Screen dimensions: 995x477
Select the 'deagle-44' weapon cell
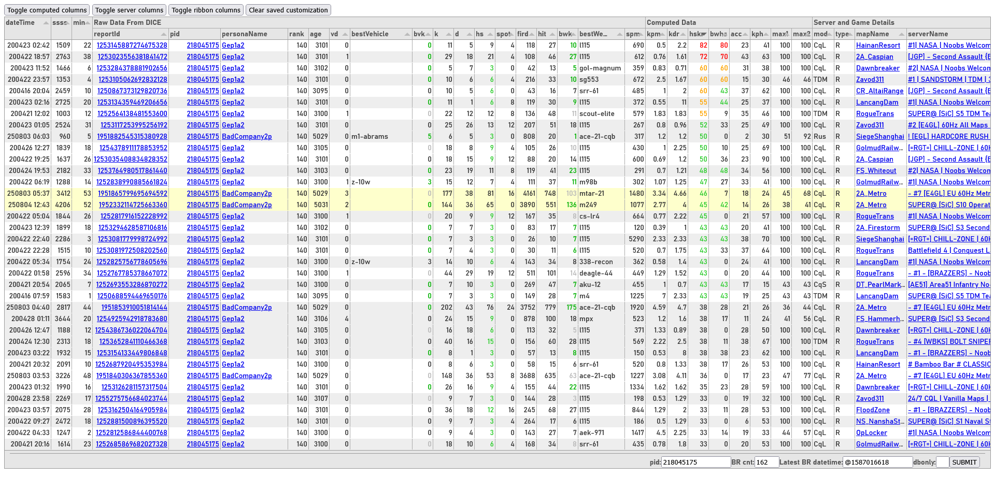pyautogui.click(x=601, y=273)
